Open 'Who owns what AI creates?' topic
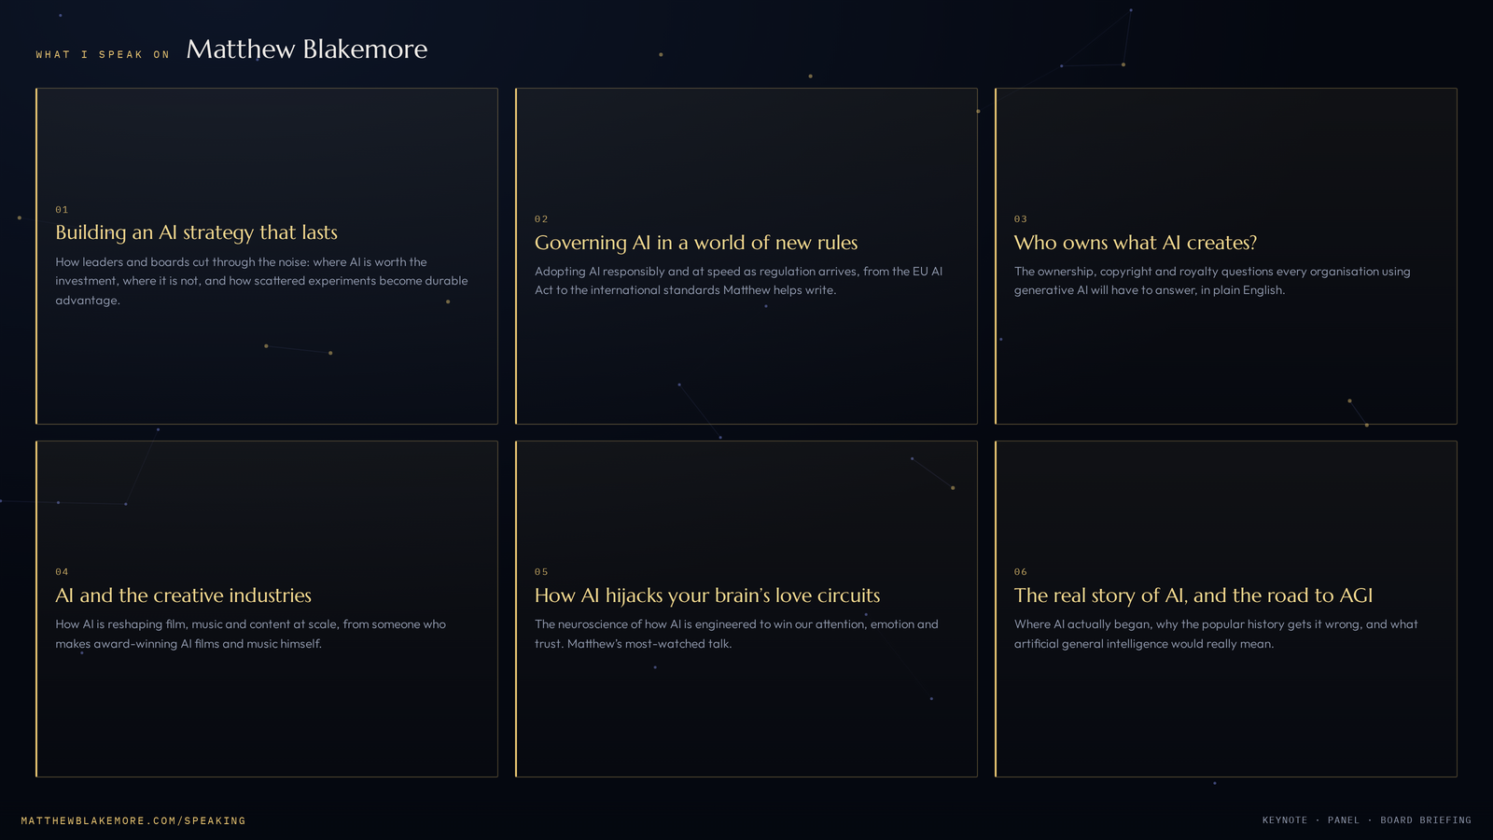The image size is (1493, 840). (1136, 243)
